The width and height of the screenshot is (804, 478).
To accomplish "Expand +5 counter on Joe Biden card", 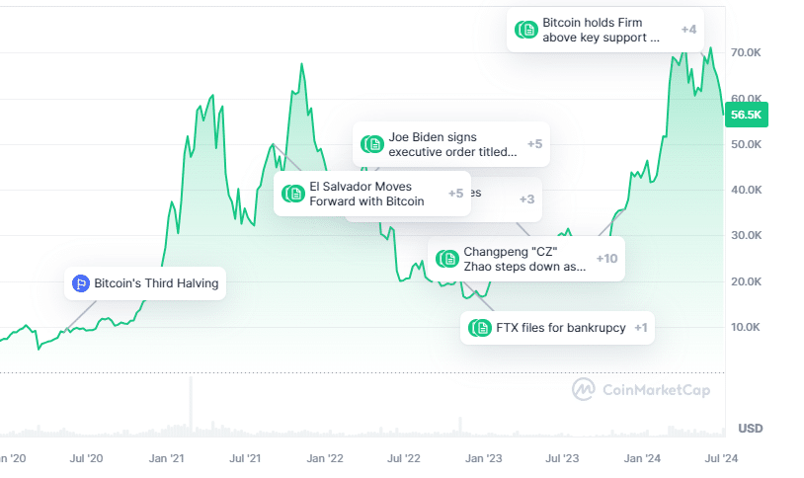I will [534, 144].
